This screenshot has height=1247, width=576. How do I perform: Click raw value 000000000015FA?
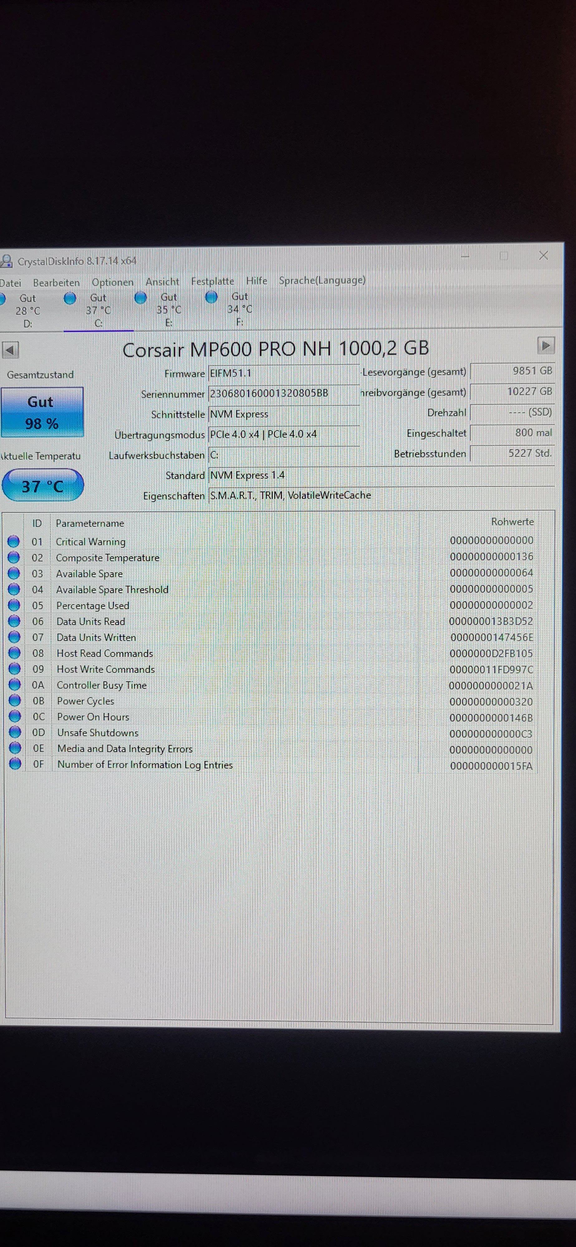click(491, 766)
